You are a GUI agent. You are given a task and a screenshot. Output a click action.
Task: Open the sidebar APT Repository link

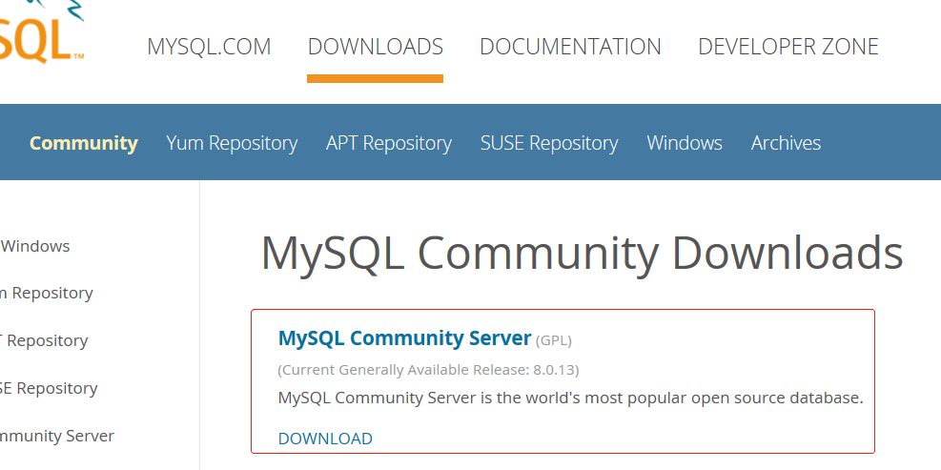(x=44, y=341)
